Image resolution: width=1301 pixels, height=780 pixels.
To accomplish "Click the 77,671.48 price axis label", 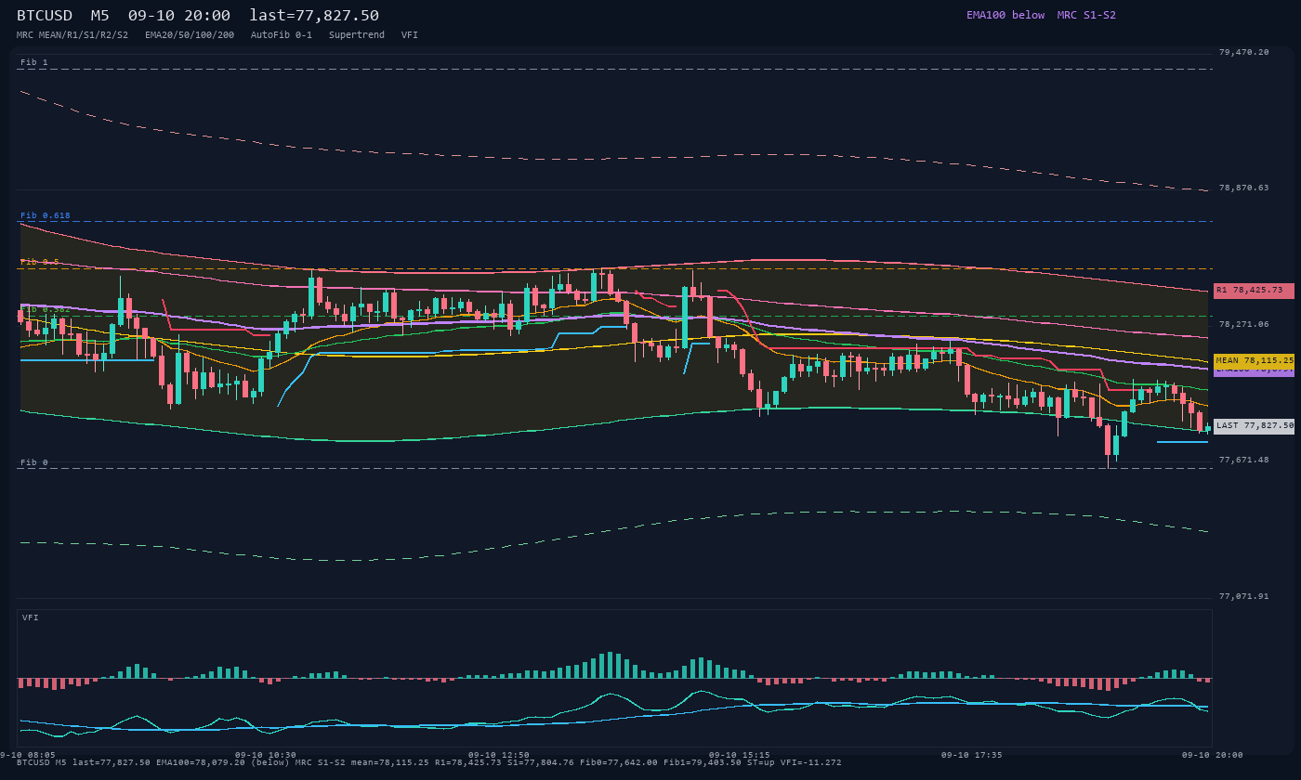I will [x=1243, y=460].
